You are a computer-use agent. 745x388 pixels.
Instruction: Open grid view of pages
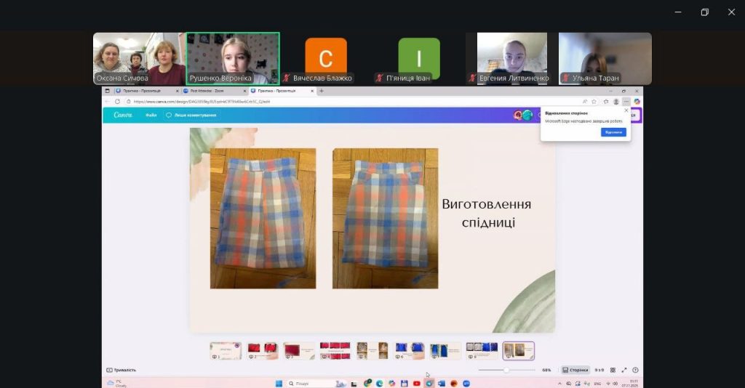613,370
